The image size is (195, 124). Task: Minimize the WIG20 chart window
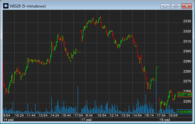[x=165, y=6]
